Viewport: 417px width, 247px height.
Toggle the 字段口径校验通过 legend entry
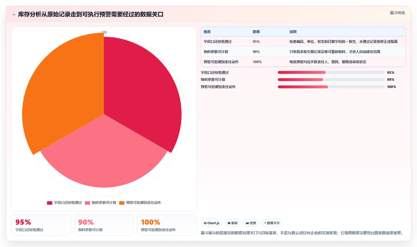[x=64, y=203]
